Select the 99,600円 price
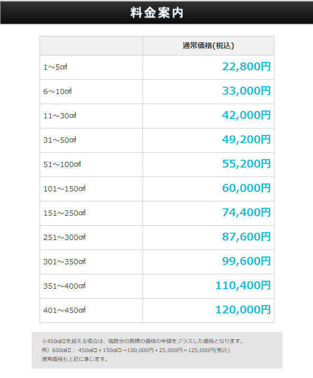The height and width of the screenshot is (378, 313). point(246,261)
